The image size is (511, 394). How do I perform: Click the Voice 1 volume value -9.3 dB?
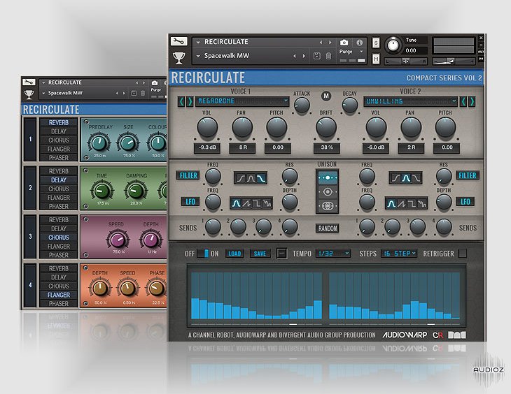point(207,147)
